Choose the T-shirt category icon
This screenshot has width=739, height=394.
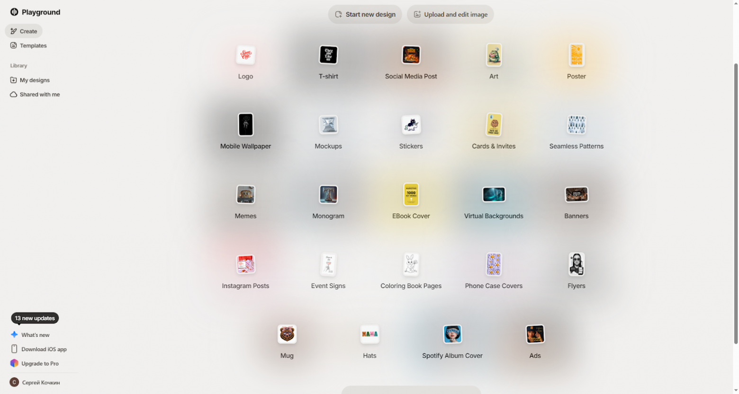328,55
